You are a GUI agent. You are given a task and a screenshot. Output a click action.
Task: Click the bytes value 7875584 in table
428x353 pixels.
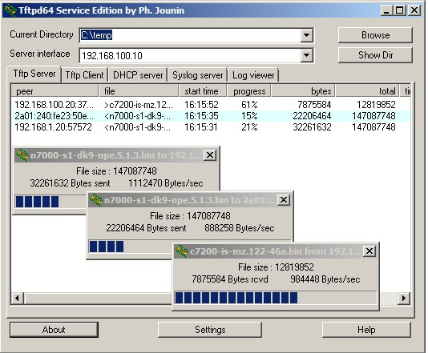[314, 105]
